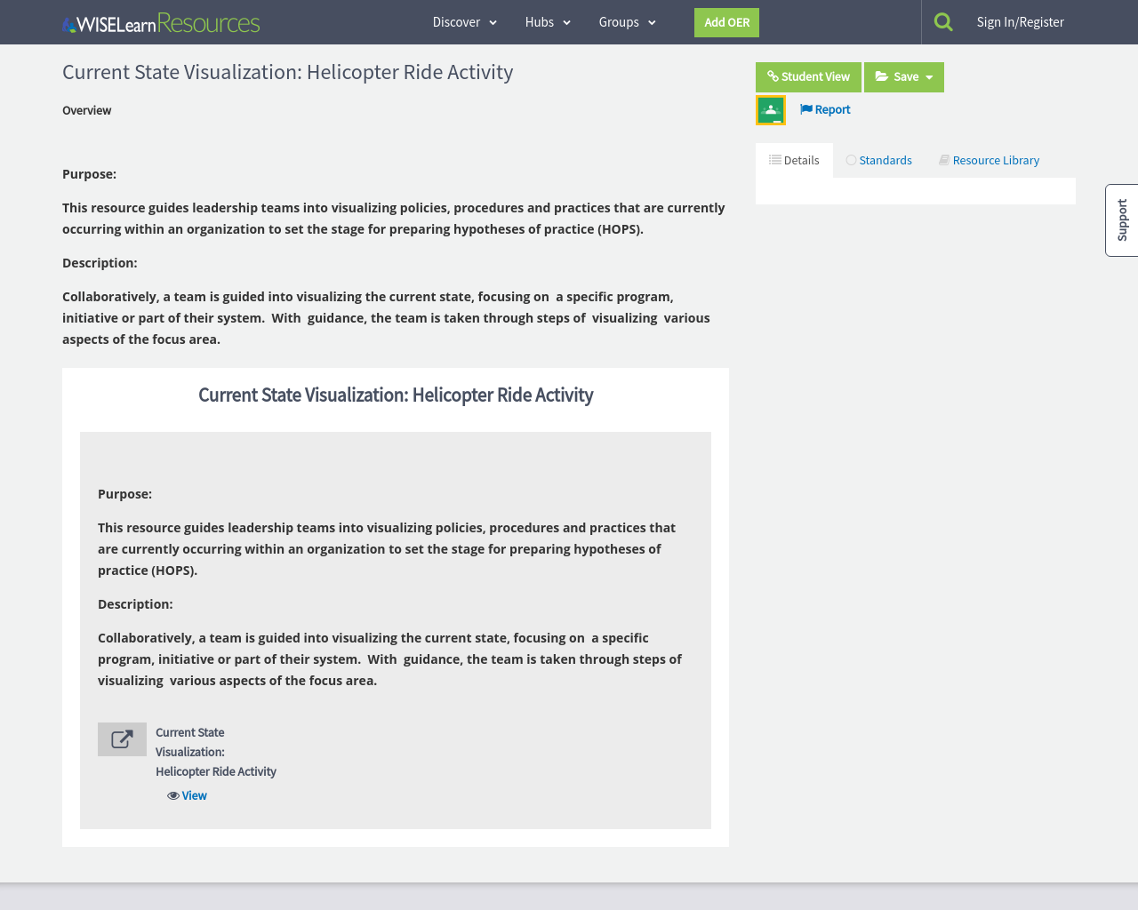Select the eye icon next to View
This screenshot has width=1138, height=910.
pos(172,794)
